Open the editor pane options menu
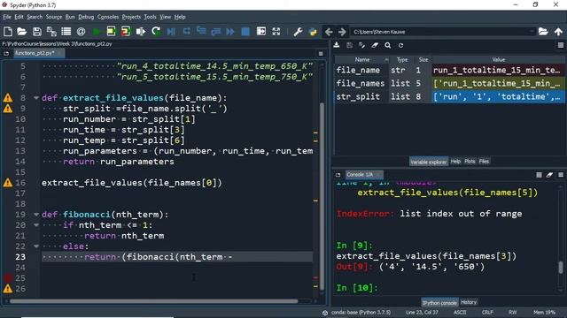567x318 pixels. tap(321, 53)
